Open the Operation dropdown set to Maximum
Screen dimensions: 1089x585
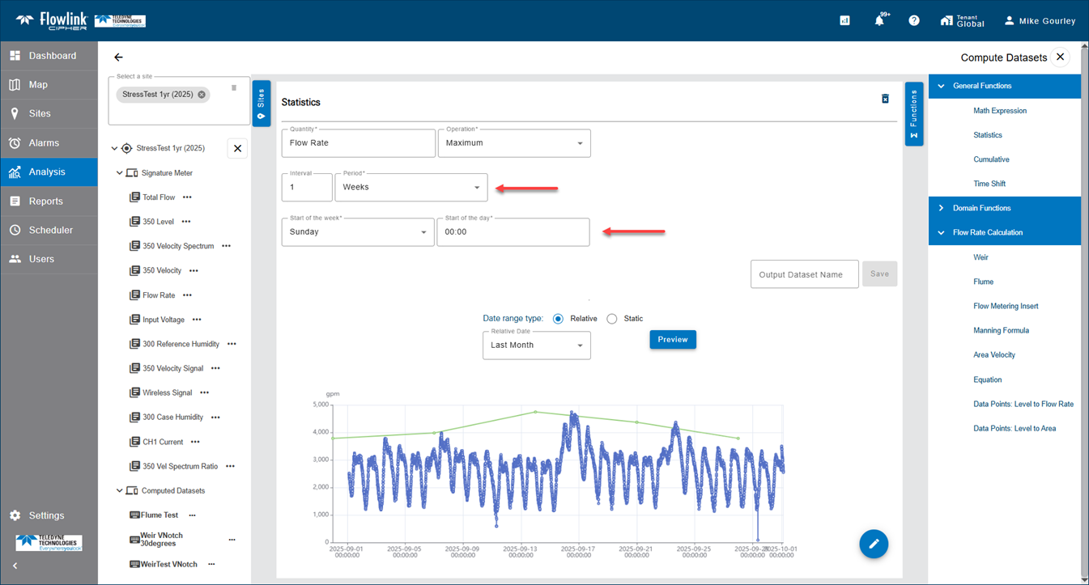coord(513,143)
